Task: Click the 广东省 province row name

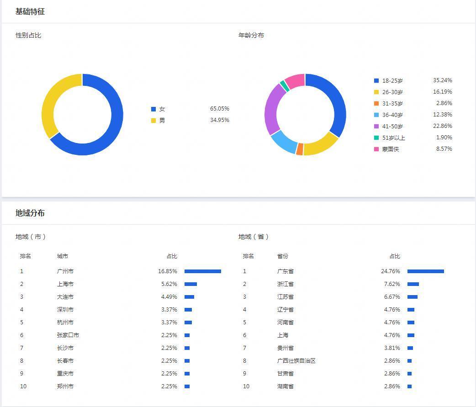Action: [x=286, y=271]
